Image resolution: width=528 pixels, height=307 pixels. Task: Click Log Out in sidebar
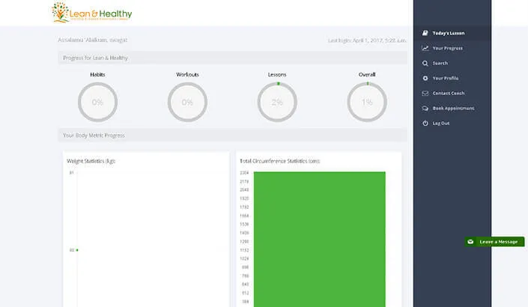click(x=452, y=124)
